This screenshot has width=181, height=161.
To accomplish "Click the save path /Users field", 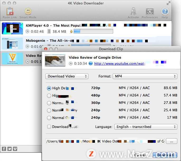I will [105, 141].
